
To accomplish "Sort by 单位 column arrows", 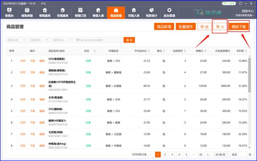I will point(164,51).
